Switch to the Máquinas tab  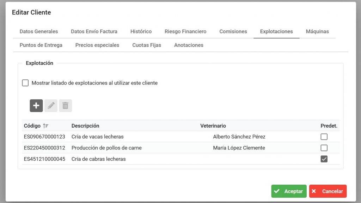pos(317,31)
